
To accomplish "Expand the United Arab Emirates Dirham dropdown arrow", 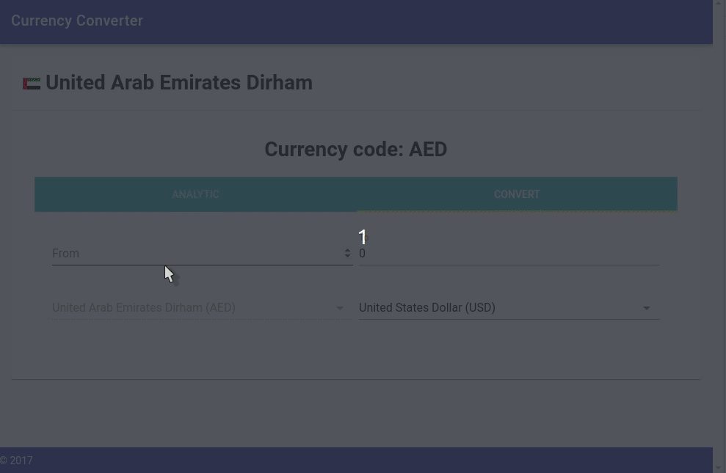I will tap(340, 308).
